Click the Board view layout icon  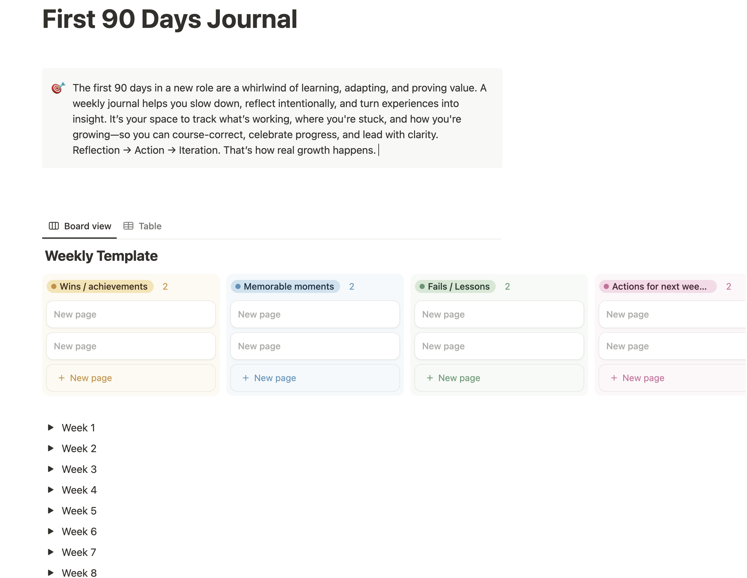tap(54, 226)
